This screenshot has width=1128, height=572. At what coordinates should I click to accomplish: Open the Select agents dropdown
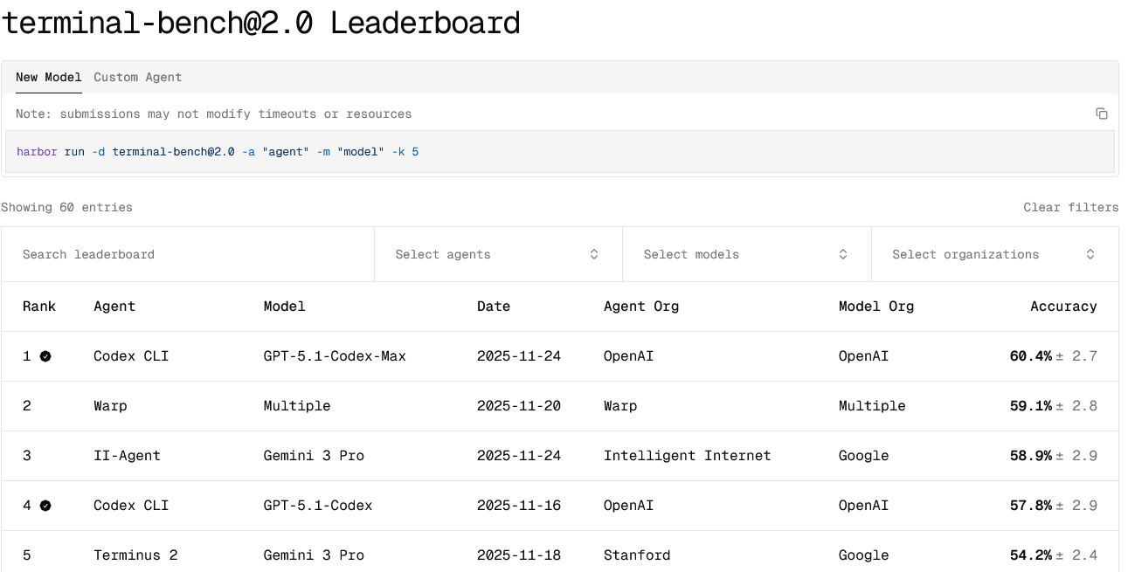click(x=498, y=254)
